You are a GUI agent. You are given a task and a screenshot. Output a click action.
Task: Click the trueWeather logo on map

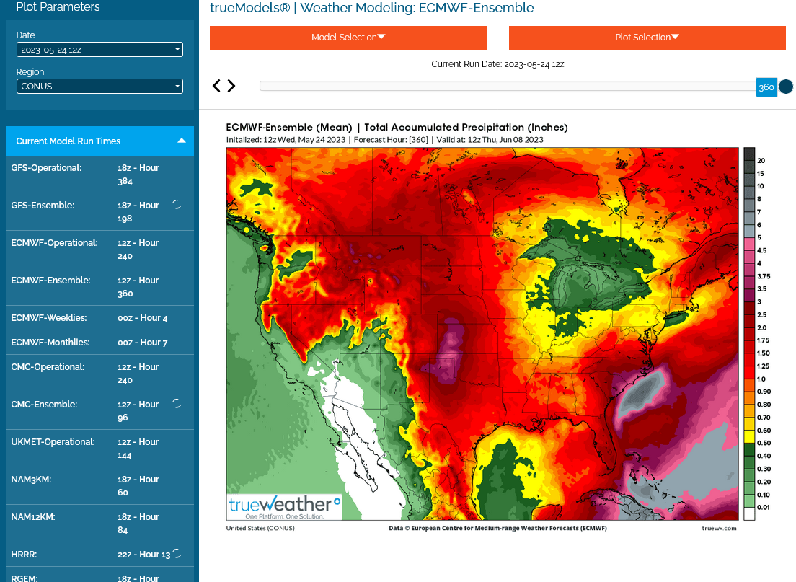click(x=284, y=506)
